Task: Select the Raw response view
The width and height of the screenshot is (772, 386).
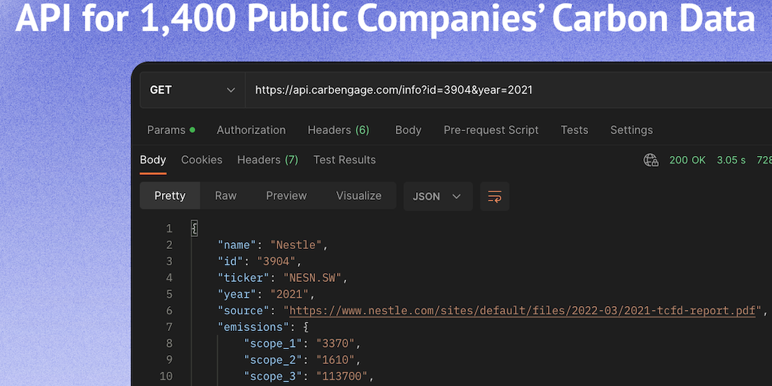Action: click(225, 195)
